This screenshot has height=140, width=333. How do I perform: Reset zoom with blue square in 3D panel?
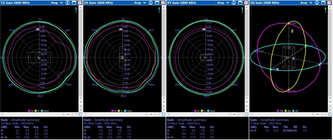330,114
